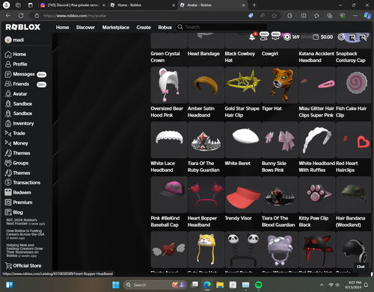This screenshot has height=292, width=374.
Task: Select the Kitty Paw Clip Black item
Action: pos(317,195)
